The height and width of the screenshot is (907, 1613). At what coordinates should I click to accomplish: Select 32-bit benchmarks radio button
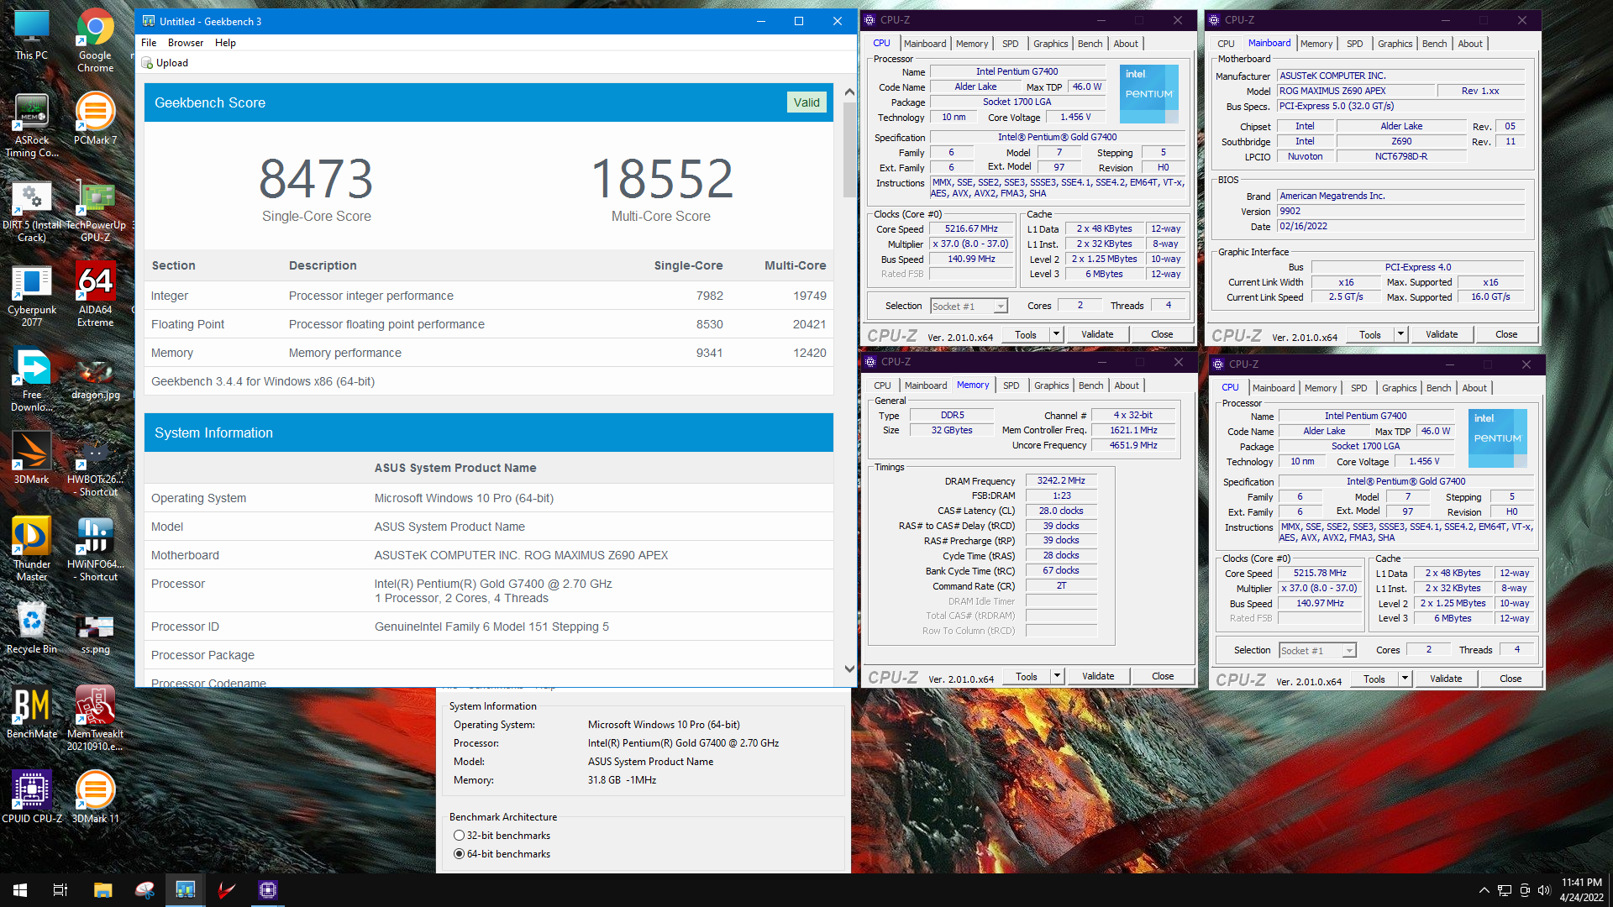point(459,836)
